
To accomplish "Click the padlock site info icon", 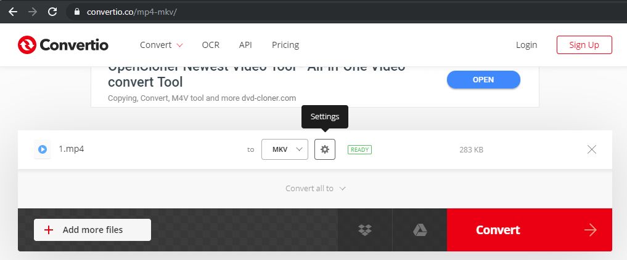I will (x=78, y=12).
